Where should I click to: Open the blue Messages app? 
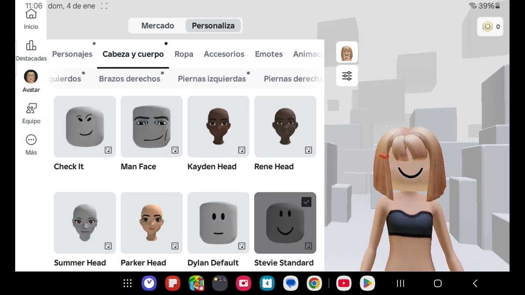click(291, 283)
